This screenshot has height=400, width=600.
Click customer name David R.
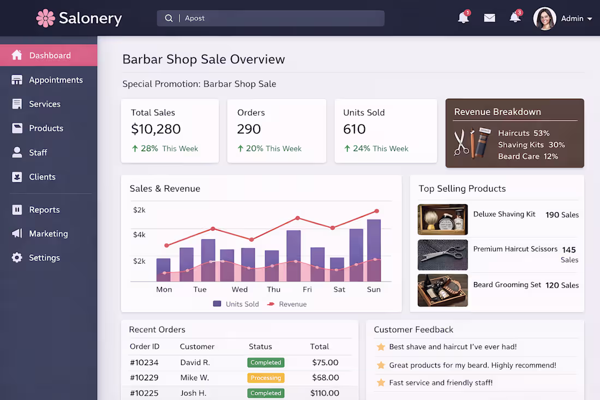coord(195,362)
